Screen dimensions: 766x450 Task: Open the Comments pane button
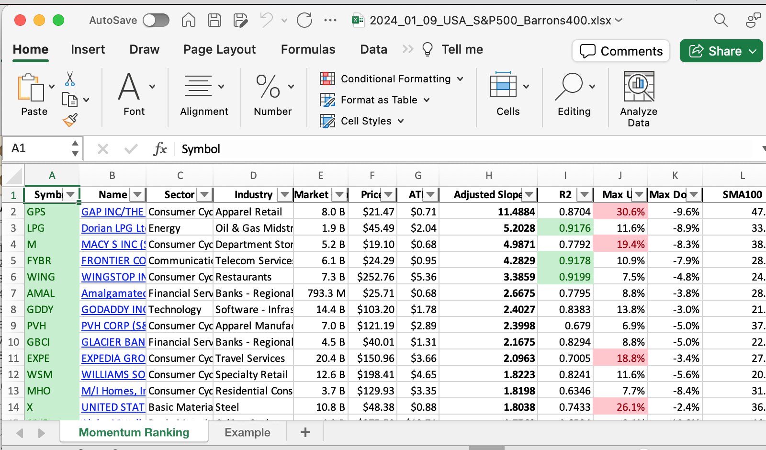tap(621, 51)
